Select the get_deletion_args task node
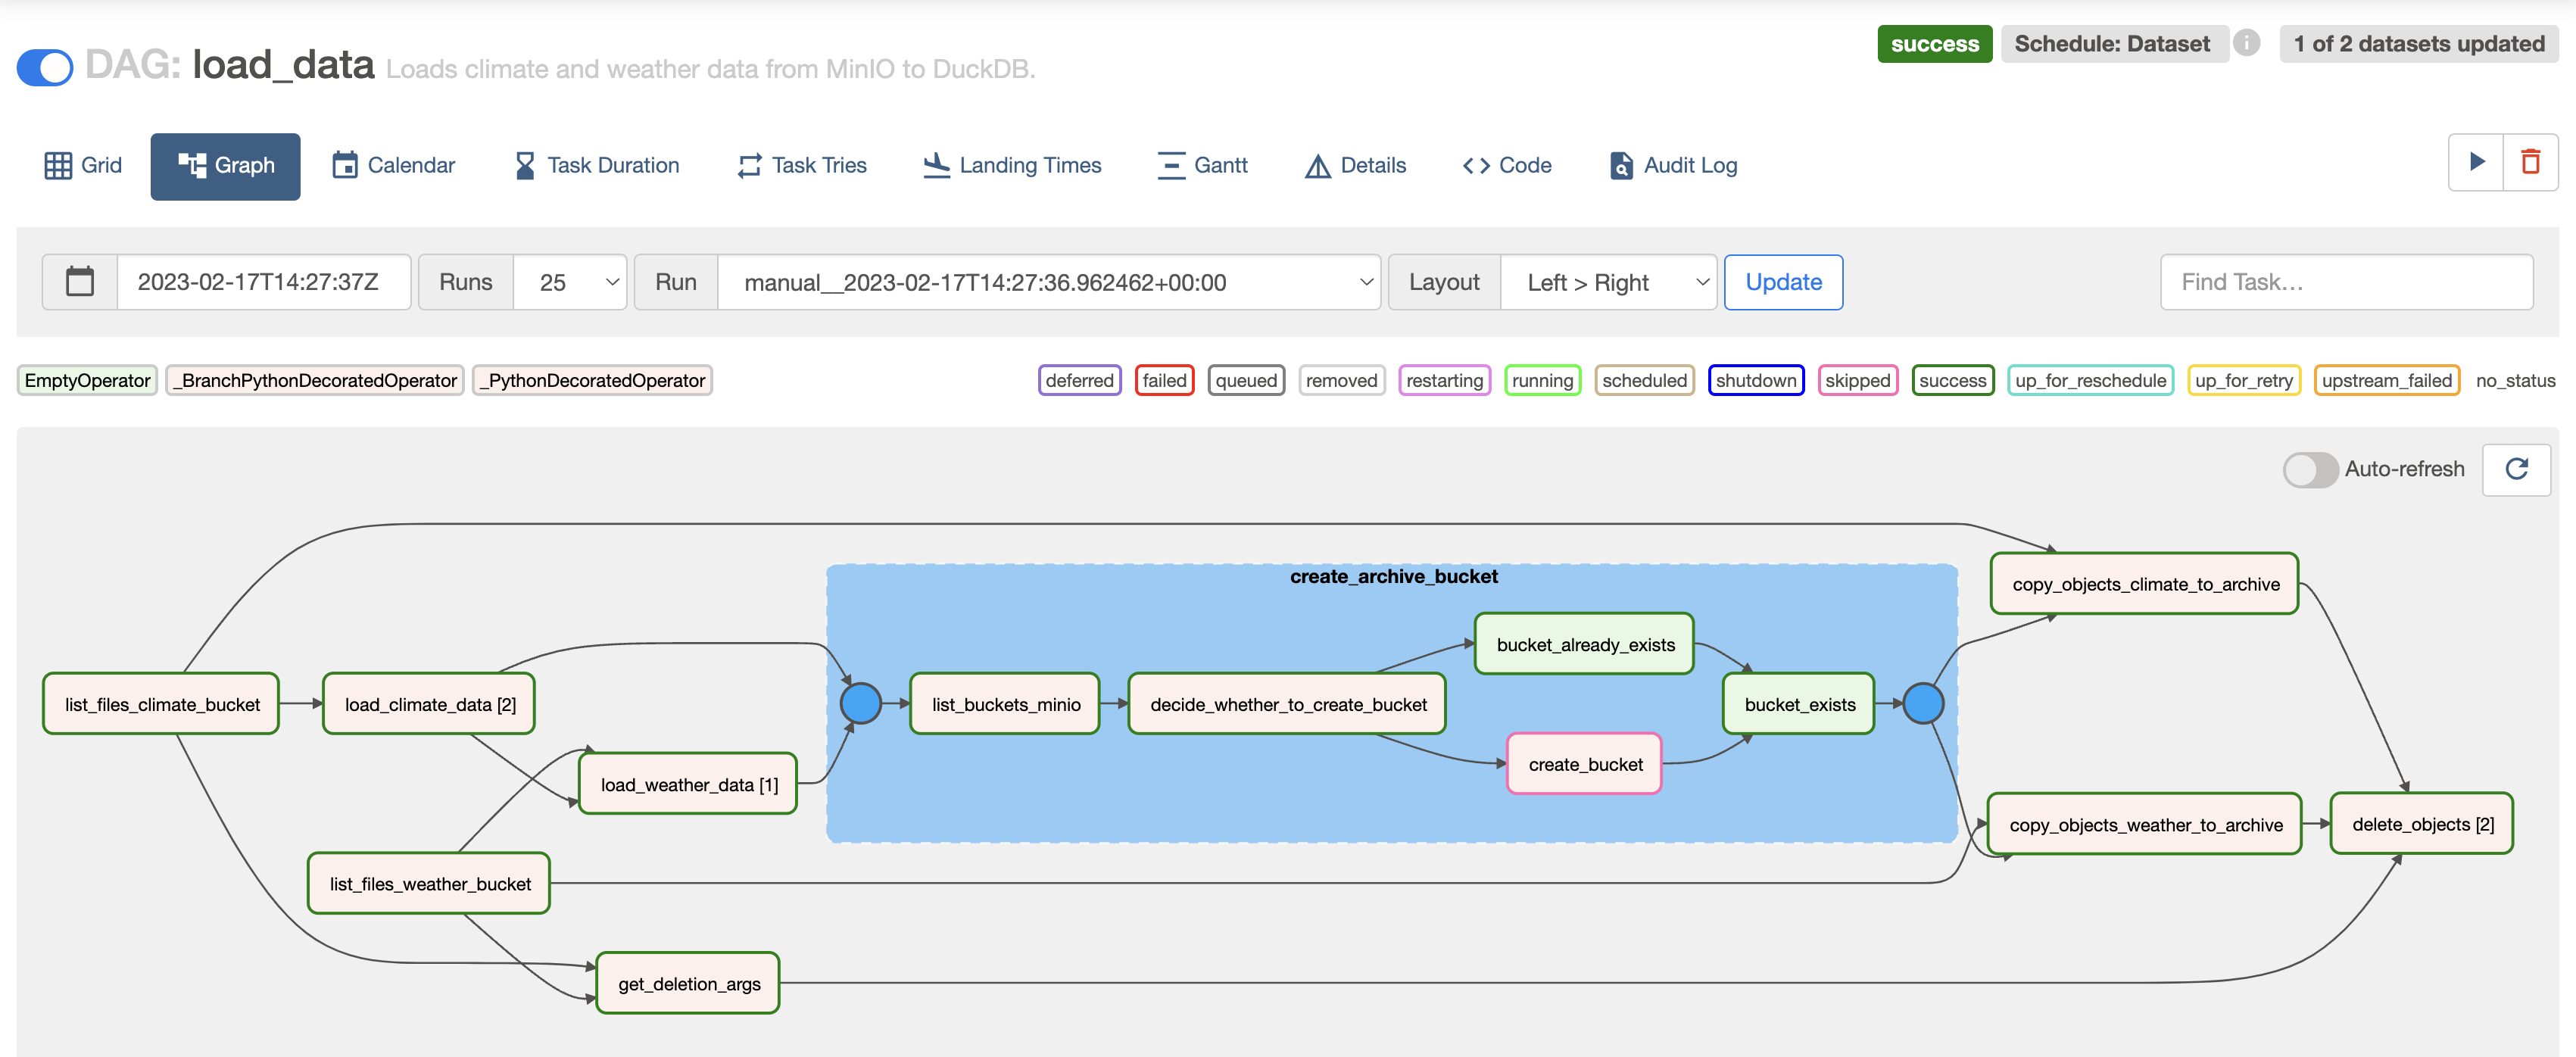The height and width of the screenshot is (1057, 2576). pyautogui.click(x=688, y=984)
